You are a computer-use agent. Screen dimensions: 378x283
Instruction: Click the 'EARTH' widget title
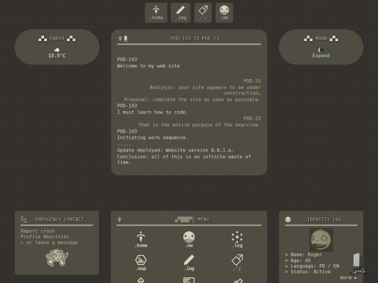tap(57, 38)
